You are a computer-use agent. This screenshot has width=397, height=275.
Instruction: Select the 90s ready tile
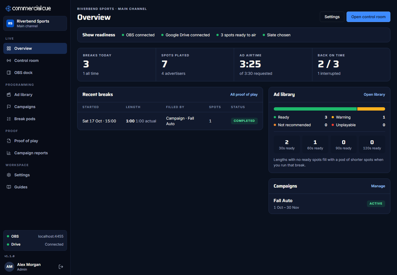coord(344,144)
